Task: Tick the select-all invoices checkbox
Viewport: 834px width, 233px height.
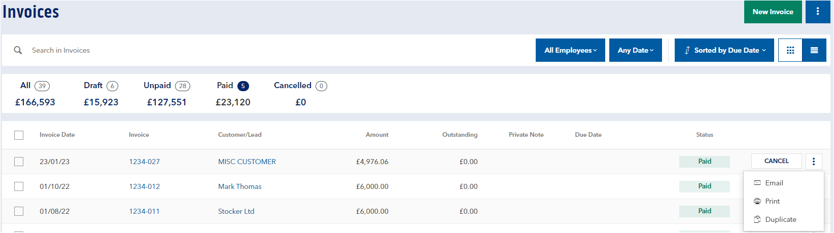Action: click(x=19, y=135)
